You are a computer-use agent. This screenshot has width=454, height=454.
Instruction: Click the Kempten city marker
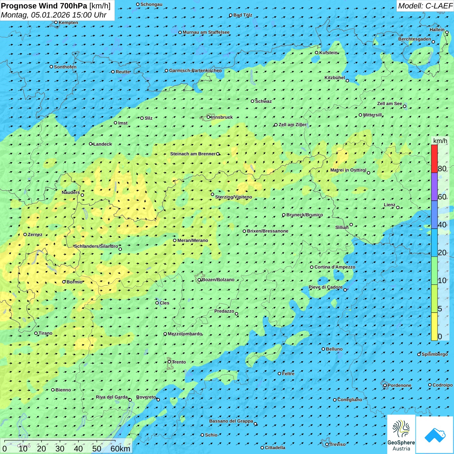[x=56, y=22]
